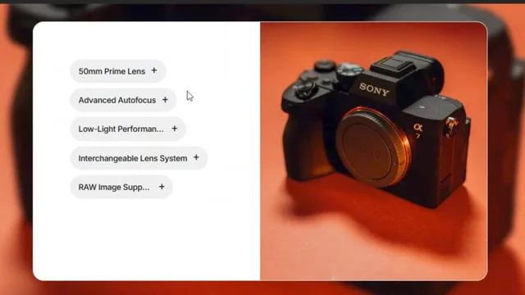Select the 50mm Prime Lens label
This screenshot has height=295, width=525.
[112, 71]
